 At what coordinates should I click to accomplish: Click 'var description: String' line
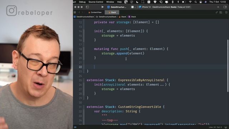tap(117, 111)
